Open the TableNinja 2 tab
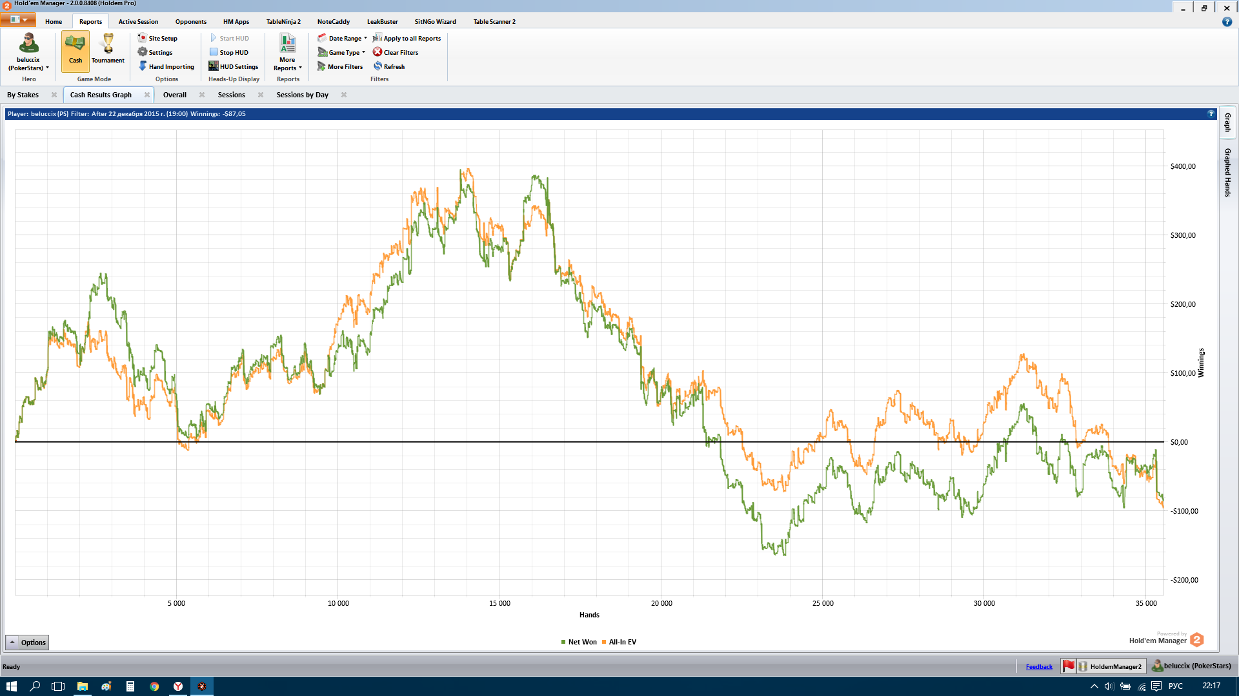The width and height of the screenshot is (1239, 696). [x=283, y=21]
